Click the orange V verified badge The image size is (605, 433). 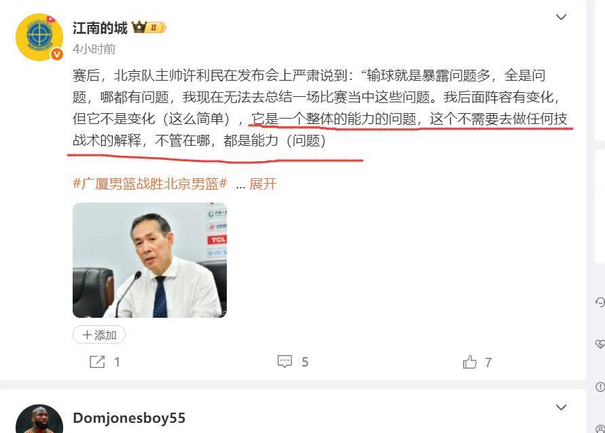pyautogui.click(x=57, y=54)
